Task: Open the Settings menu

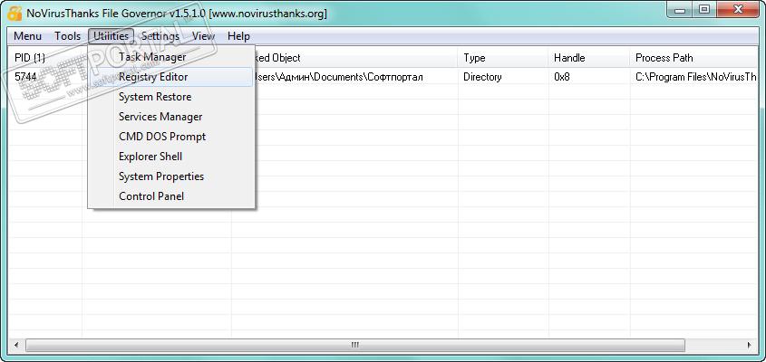Action: point(160,36)
